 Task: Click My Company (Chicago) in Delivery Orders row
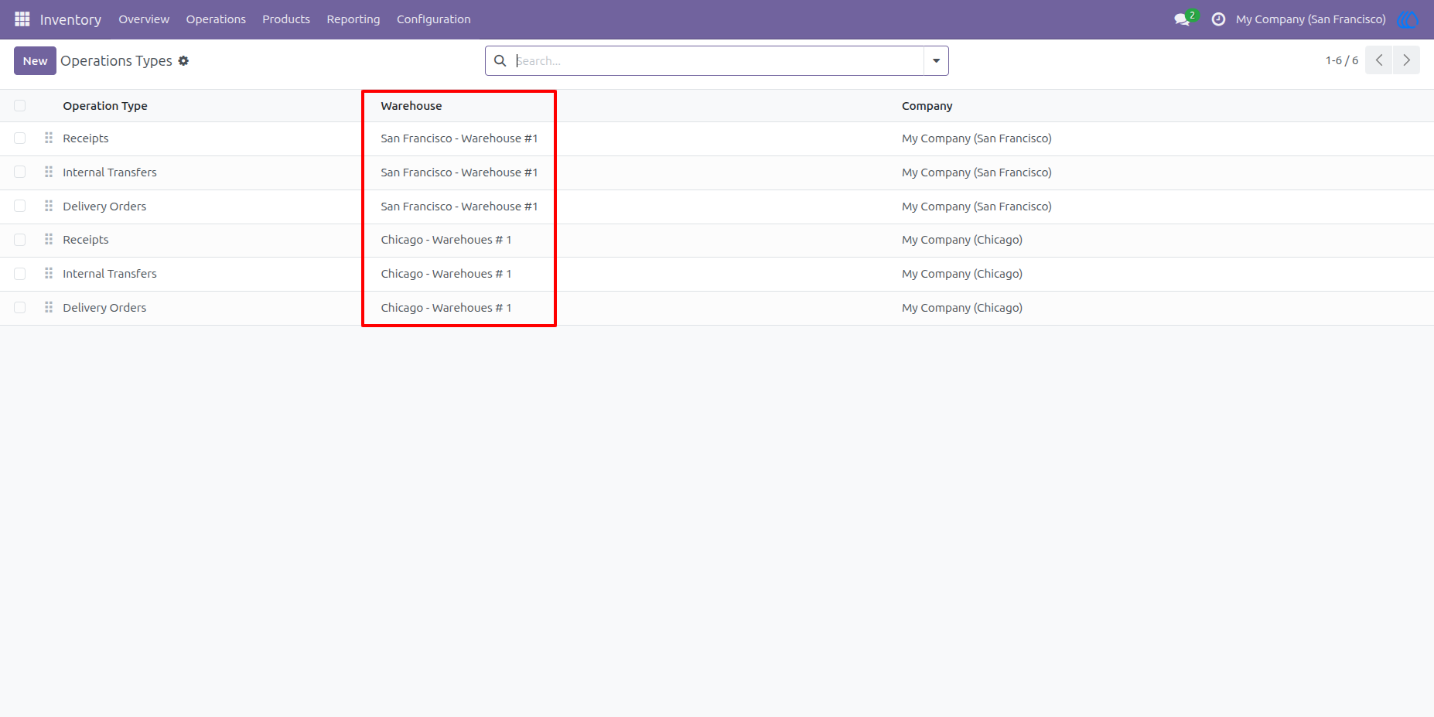962,308
